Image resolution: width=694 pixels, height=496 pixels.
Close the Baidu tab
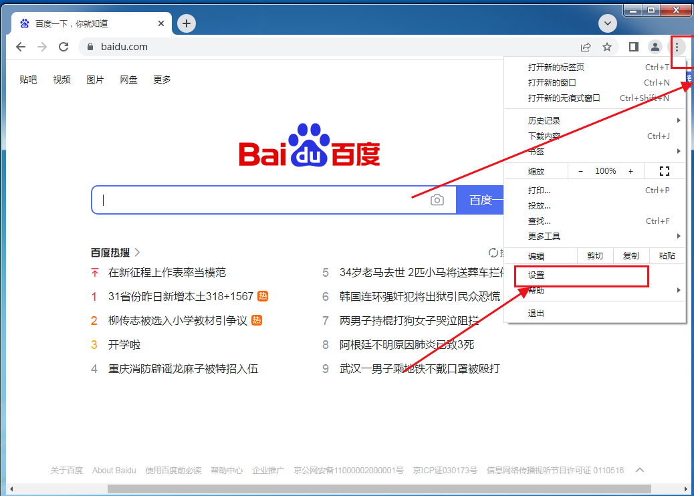coord(161,23)
